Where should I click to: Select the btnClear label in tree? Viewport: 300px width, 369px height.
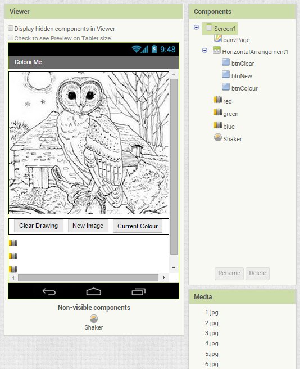(x=243, y=64)
